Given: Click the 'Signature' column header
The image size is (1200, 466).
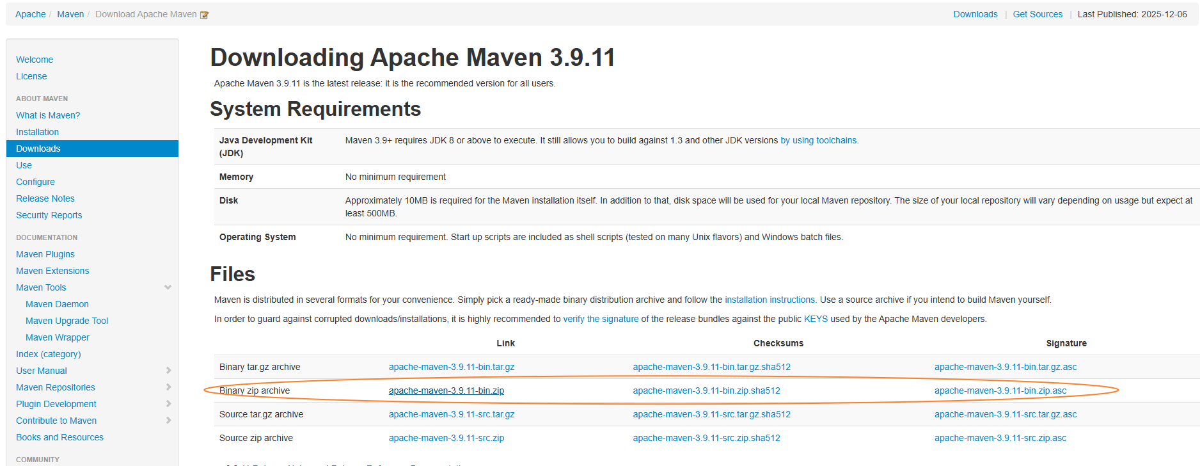Looking at the screenshot, I should point(1066,343).
